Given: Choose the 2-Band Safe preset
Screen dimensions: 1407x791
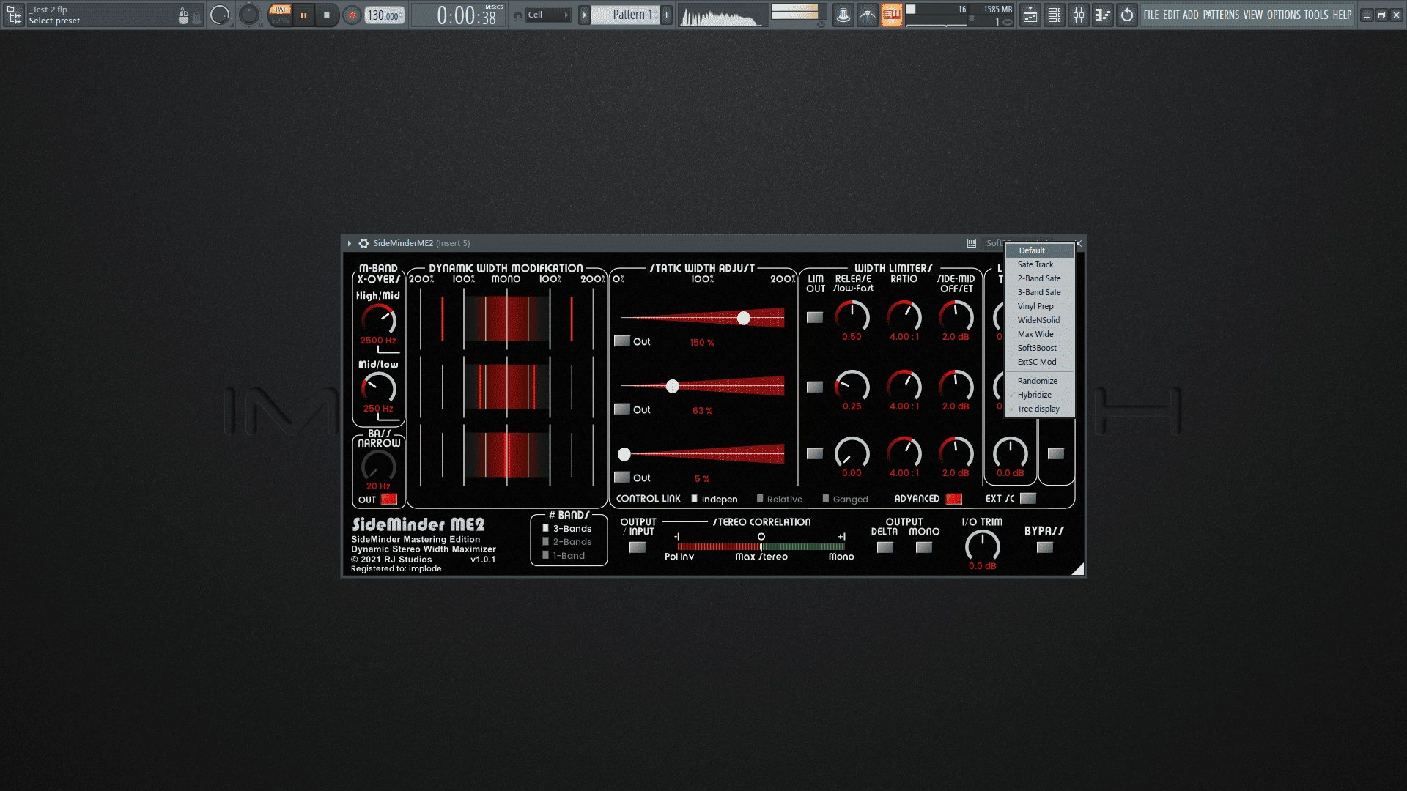Looking at the screenshot, I should [x=1039, y=278].
